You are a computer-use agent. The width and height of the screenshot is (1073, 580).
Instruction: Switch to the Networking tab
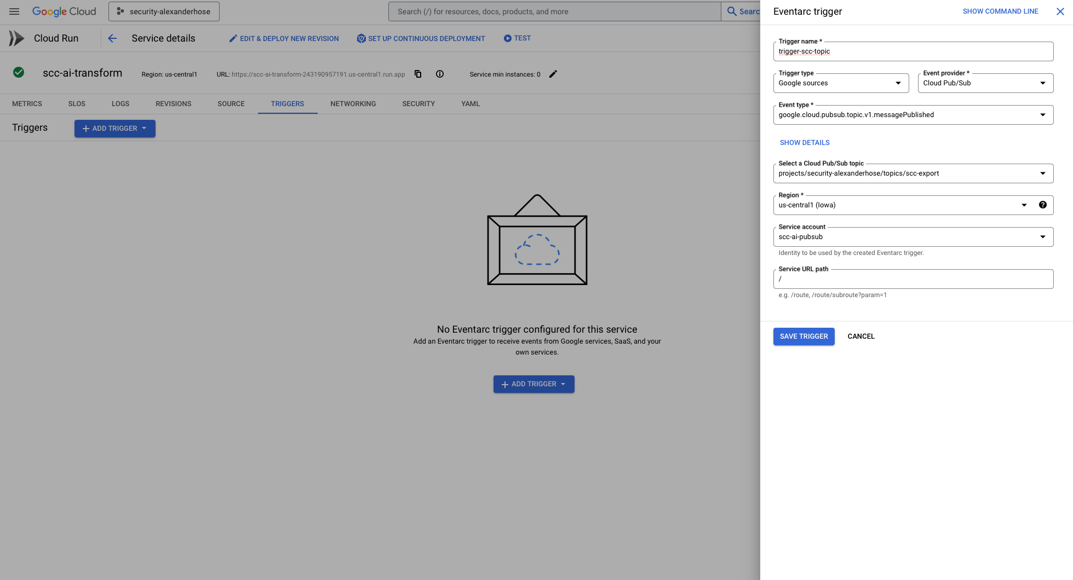pos(353,104)
